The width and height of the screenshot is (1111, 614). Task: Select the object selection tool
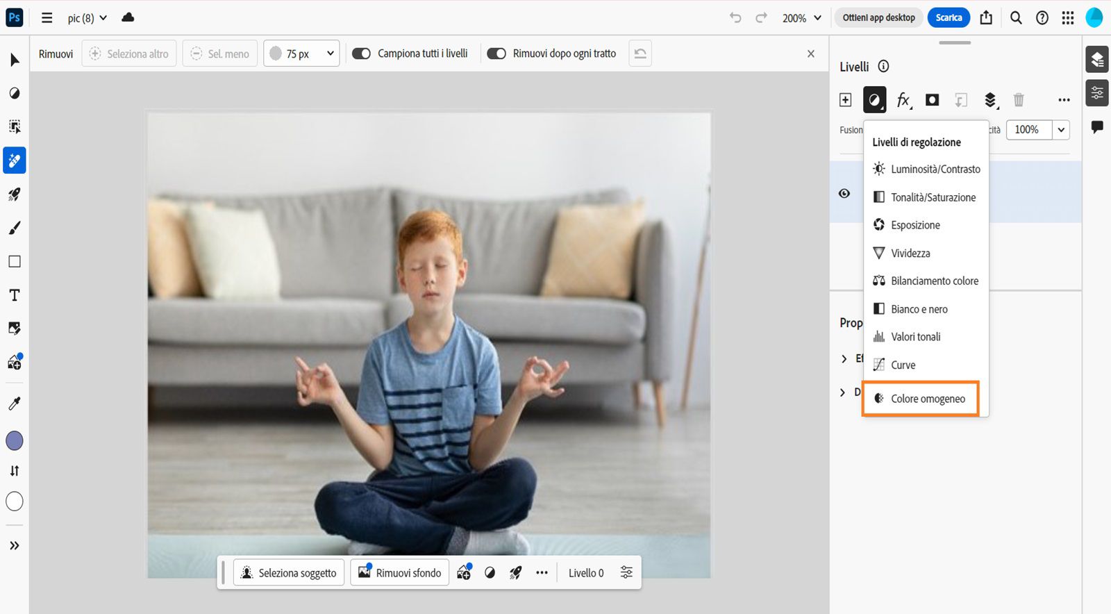(15, 126)
